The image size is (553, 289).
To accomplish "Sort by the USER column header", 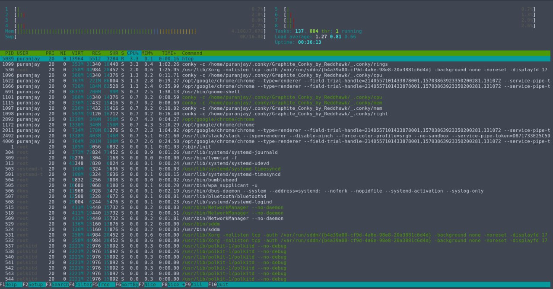I will pyautogui.click(x=22, y=53).
